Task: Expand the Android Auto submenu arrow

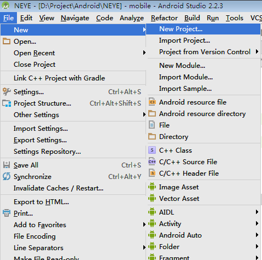Action: click(x=257, y=235)
